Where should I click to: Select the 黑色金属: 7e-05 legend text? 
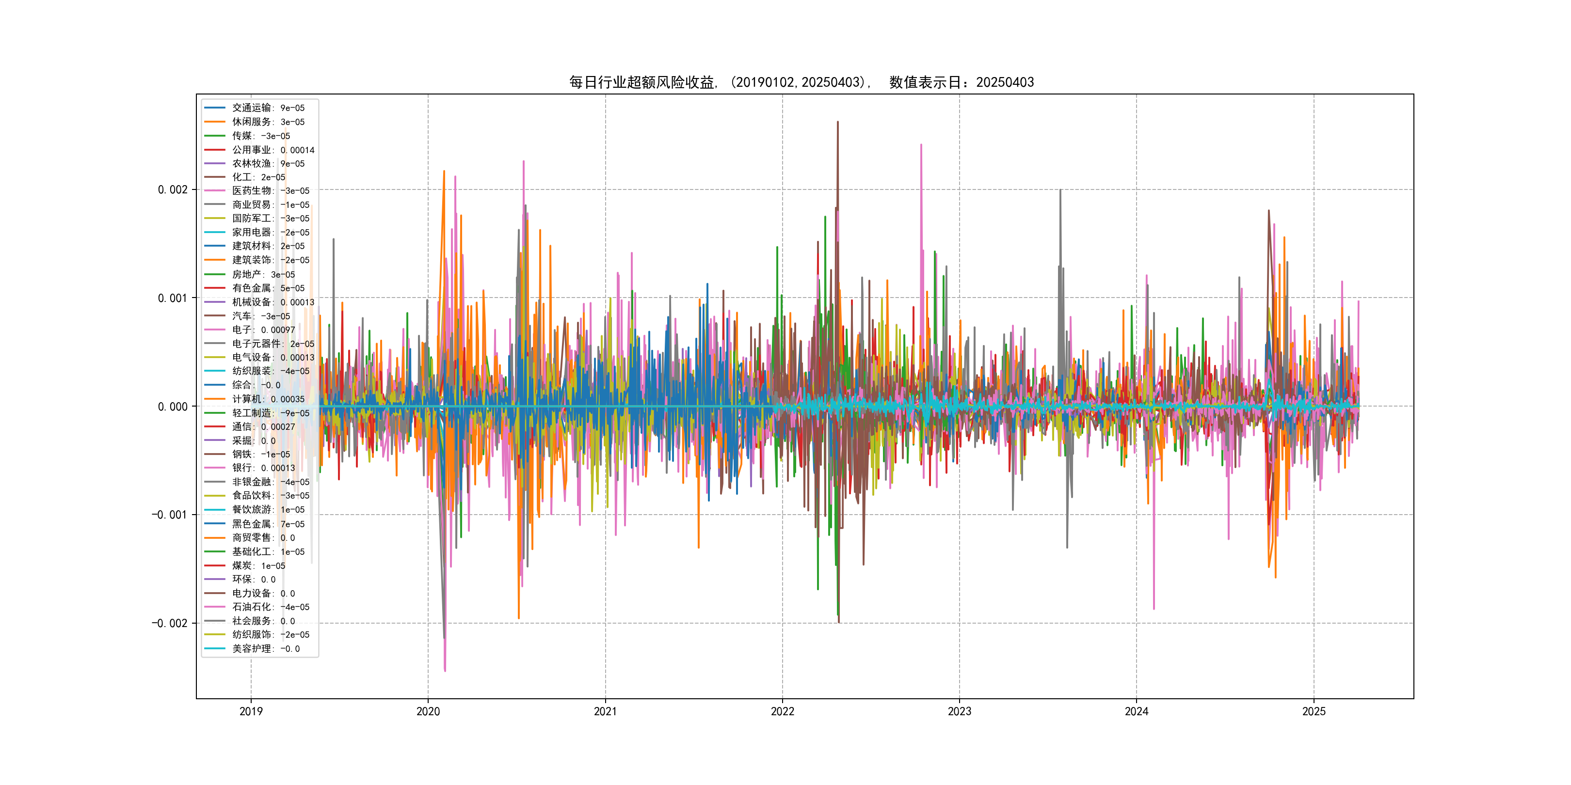[268, 524]
